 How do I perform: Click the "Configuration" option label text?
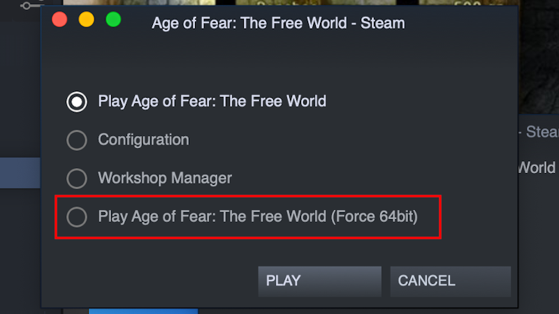click(143, 140)
